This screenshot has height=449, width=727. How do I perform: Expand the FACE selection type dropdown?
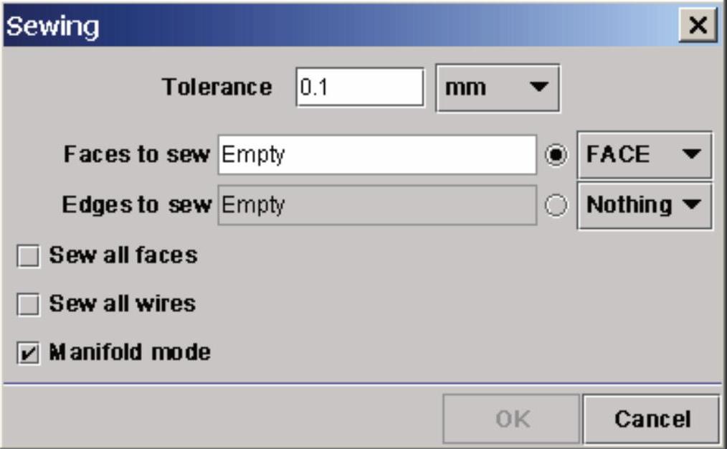coord(644,155)
